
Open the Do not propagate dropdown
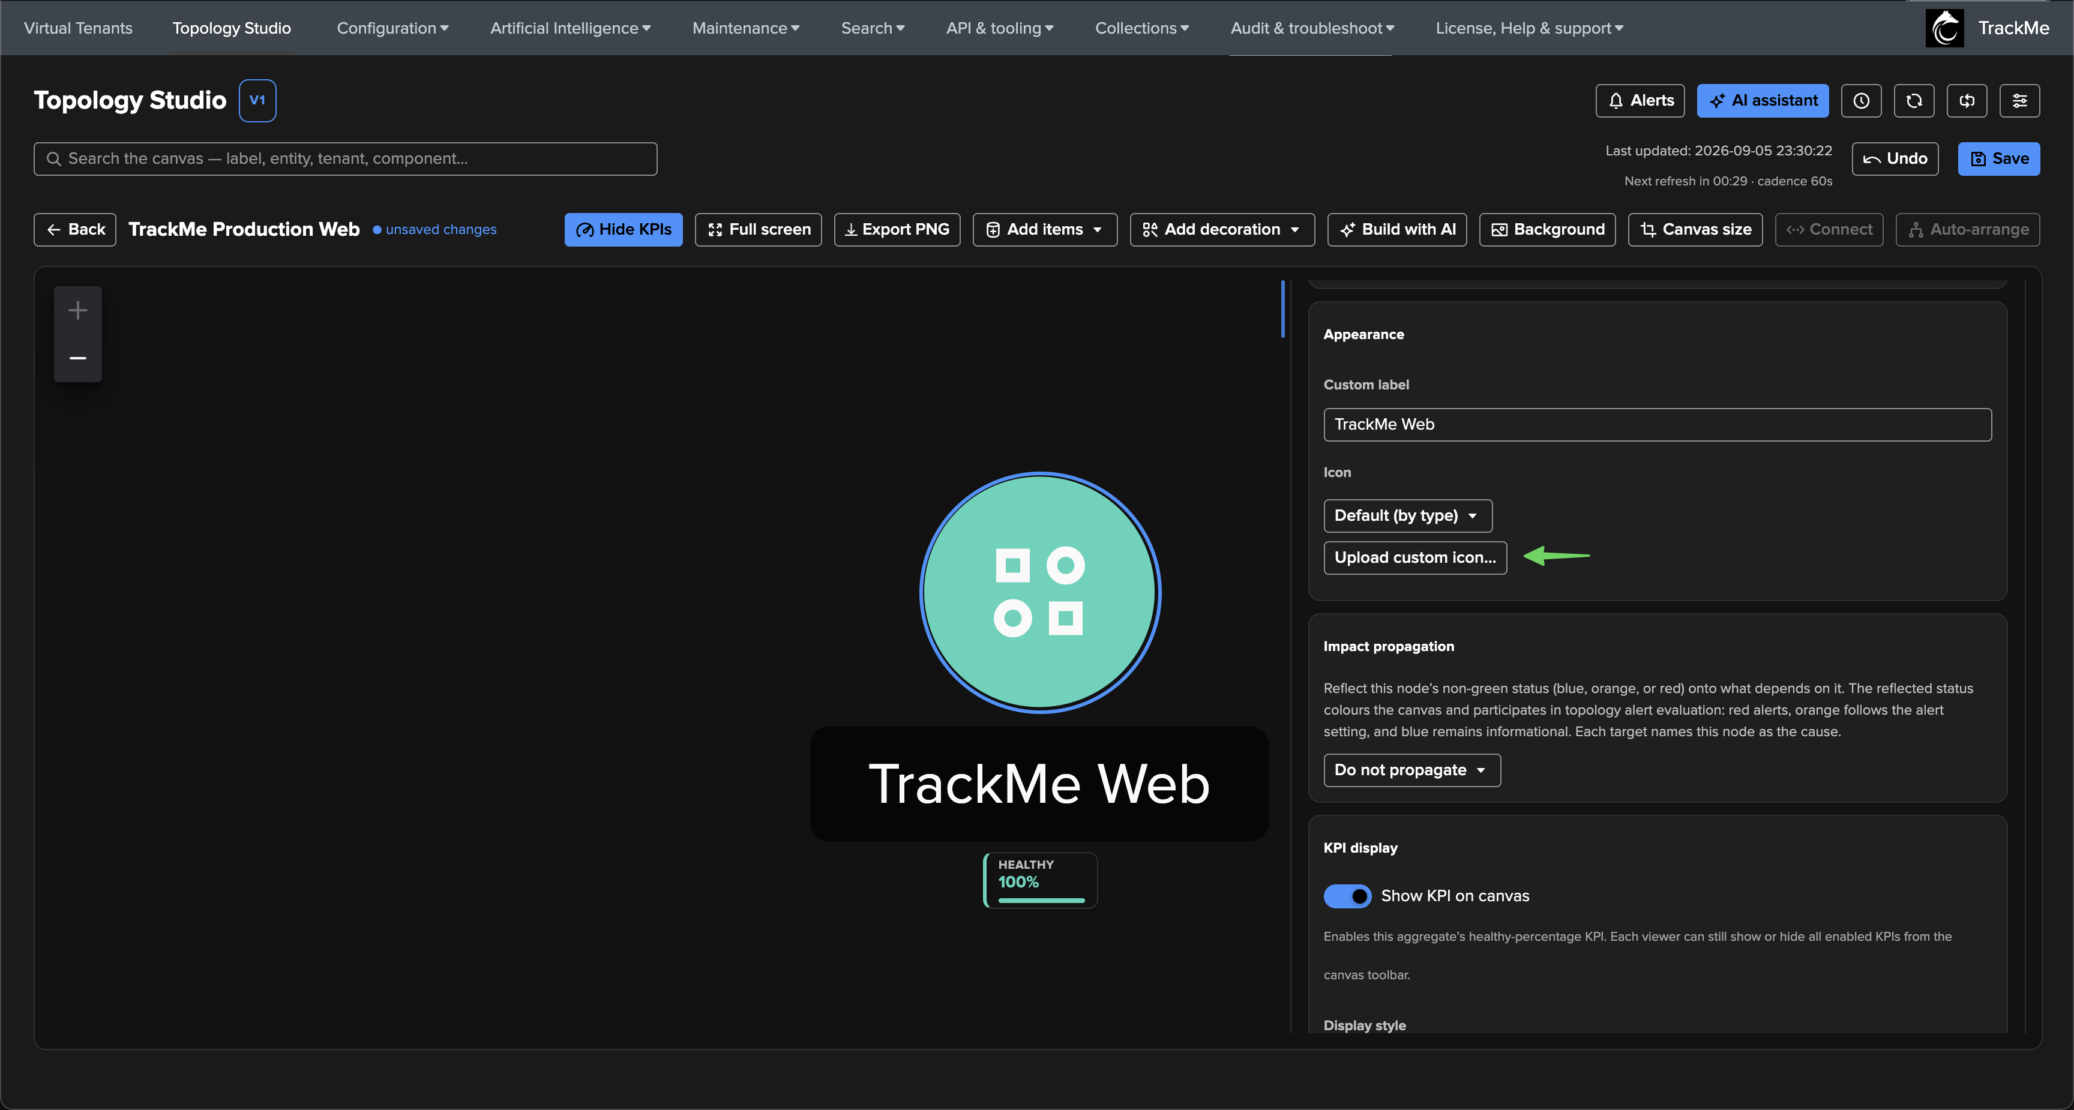[1412, 770]
